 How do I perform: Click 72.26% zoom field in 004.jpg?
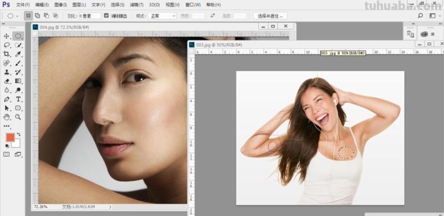(x=41, y=207)
